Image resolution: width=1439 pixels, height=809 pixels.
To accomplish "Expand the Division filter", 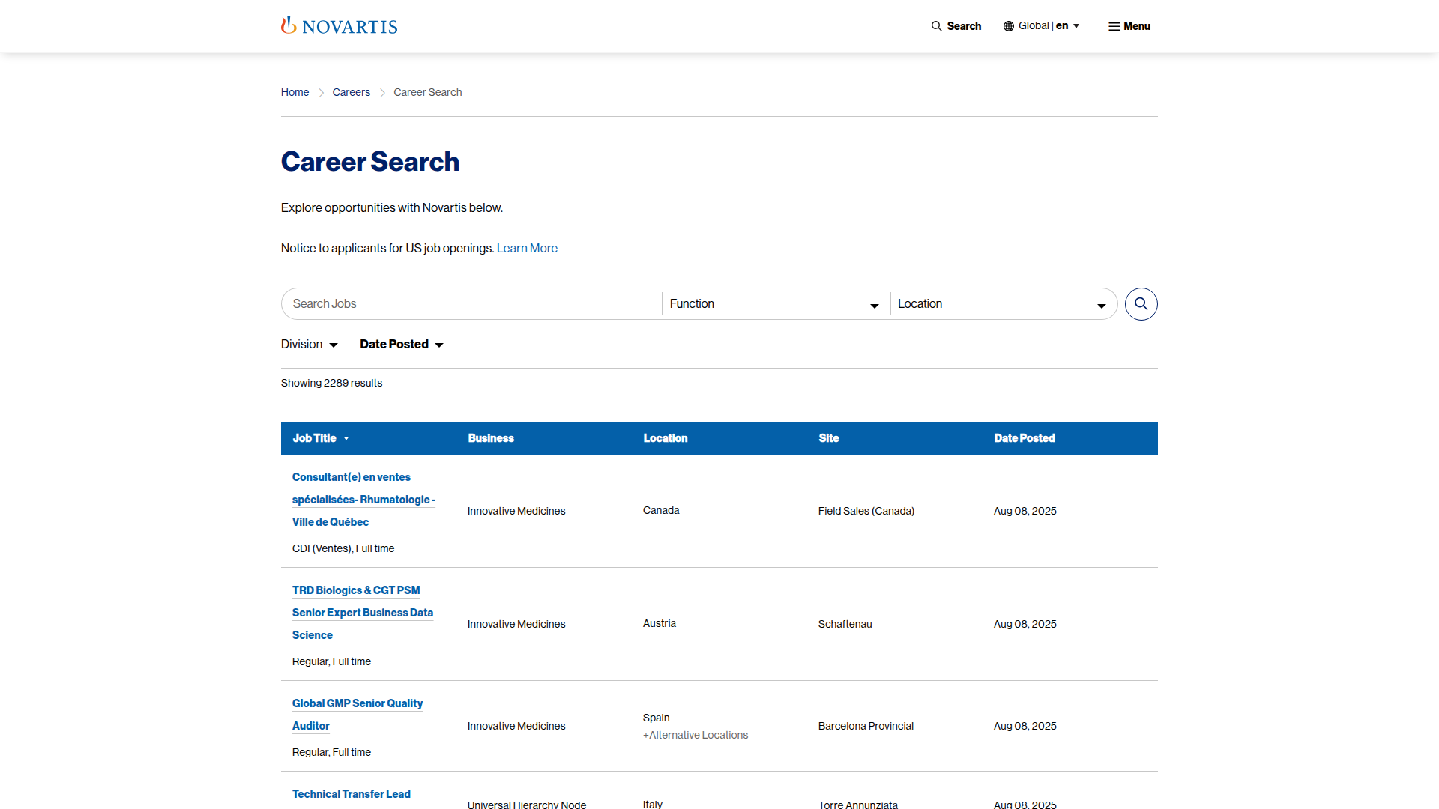I will click(310, 345).
